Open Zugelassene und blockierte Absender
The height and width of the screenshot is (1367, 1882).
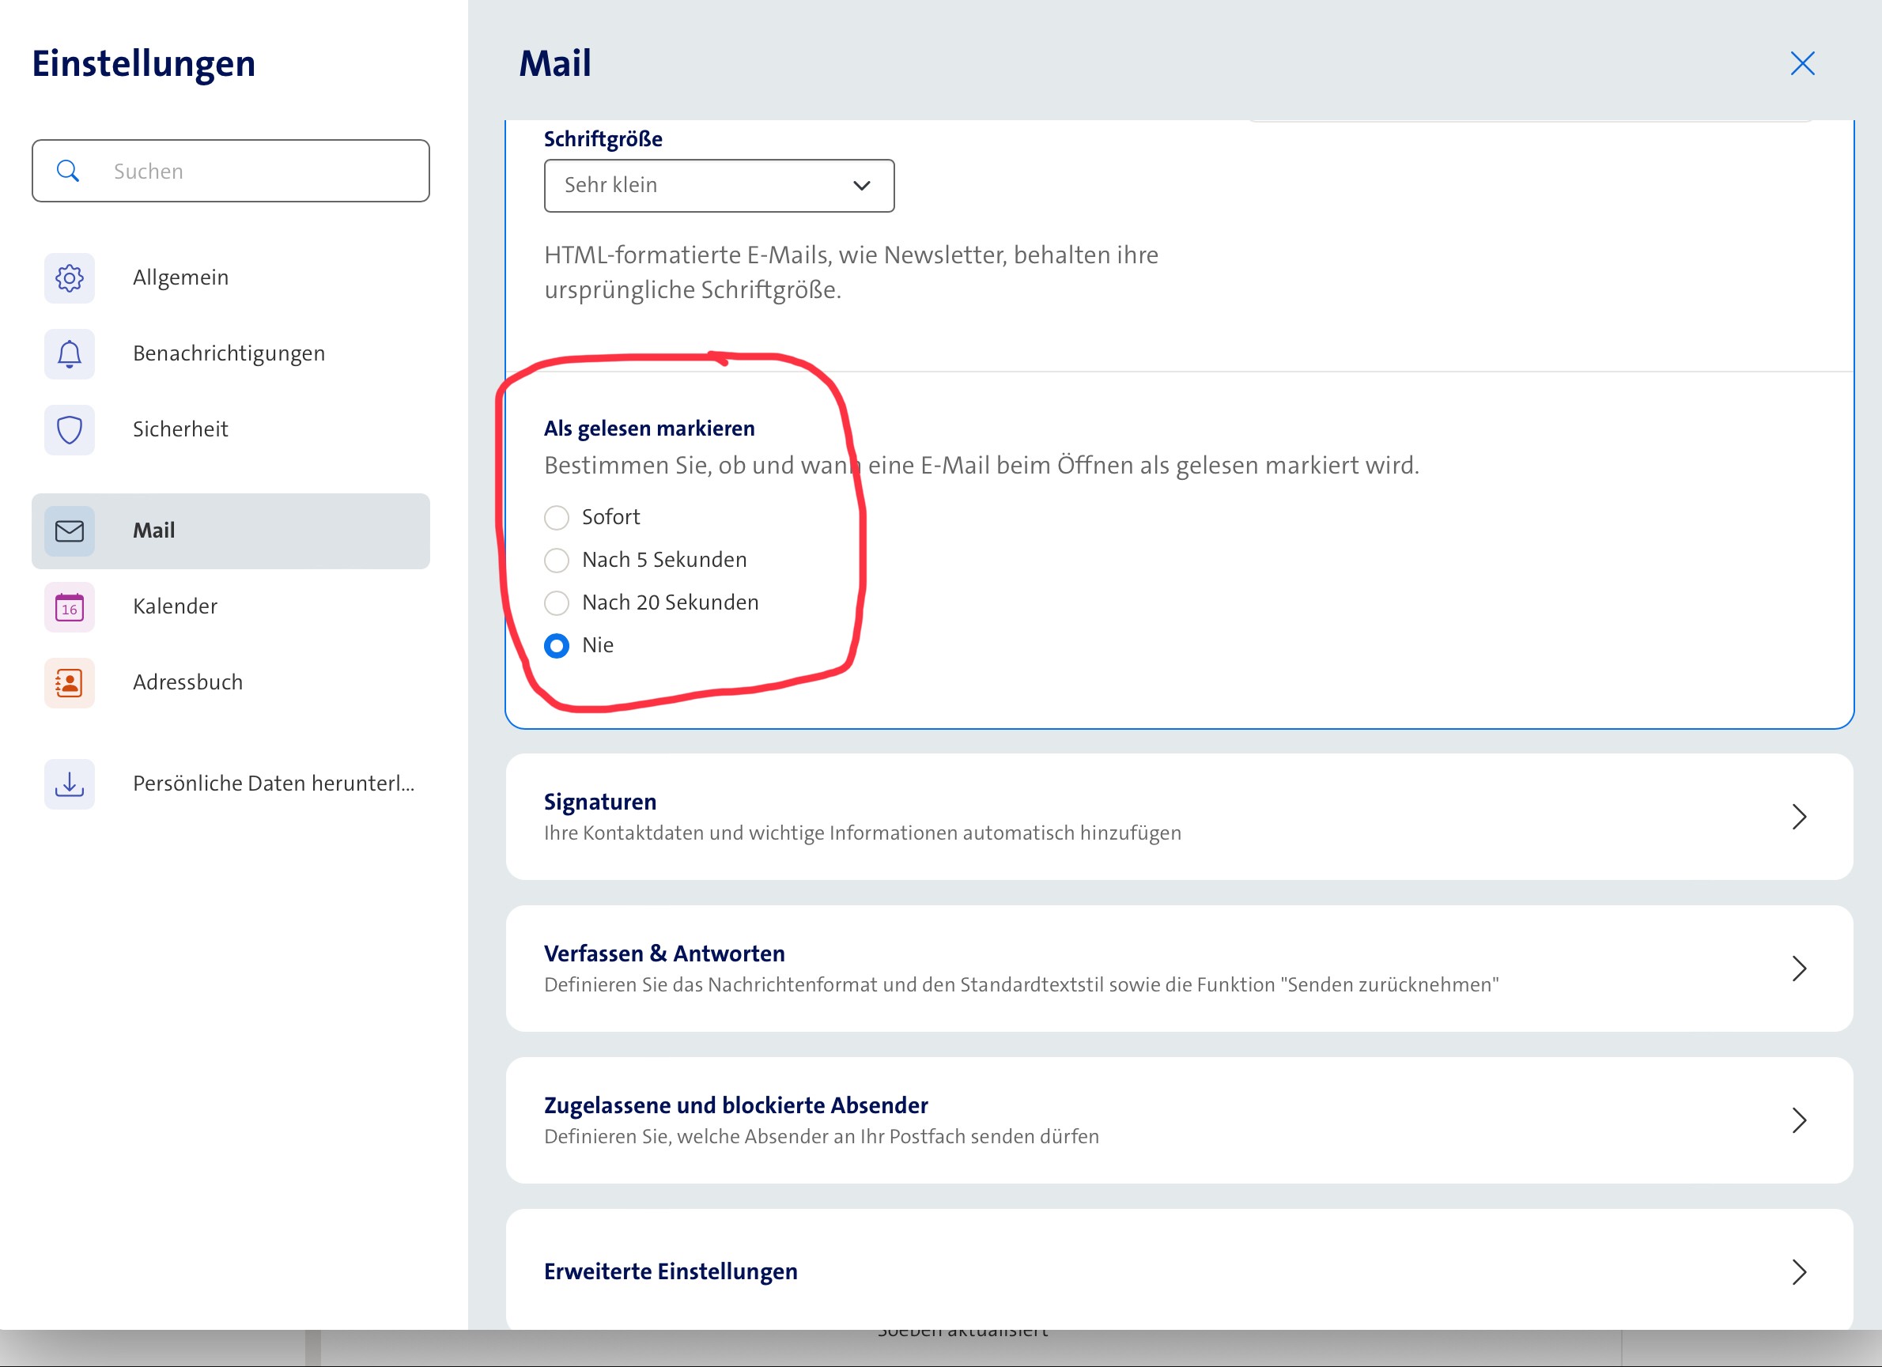(x=1178, y=1120)
